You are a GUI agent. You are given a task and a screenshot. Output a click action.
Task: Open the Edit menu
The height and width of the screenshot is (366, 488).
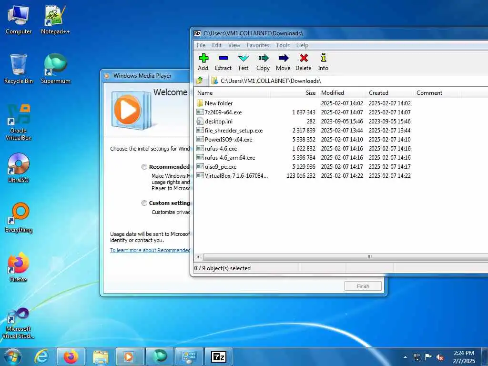(x=217, y=45)
